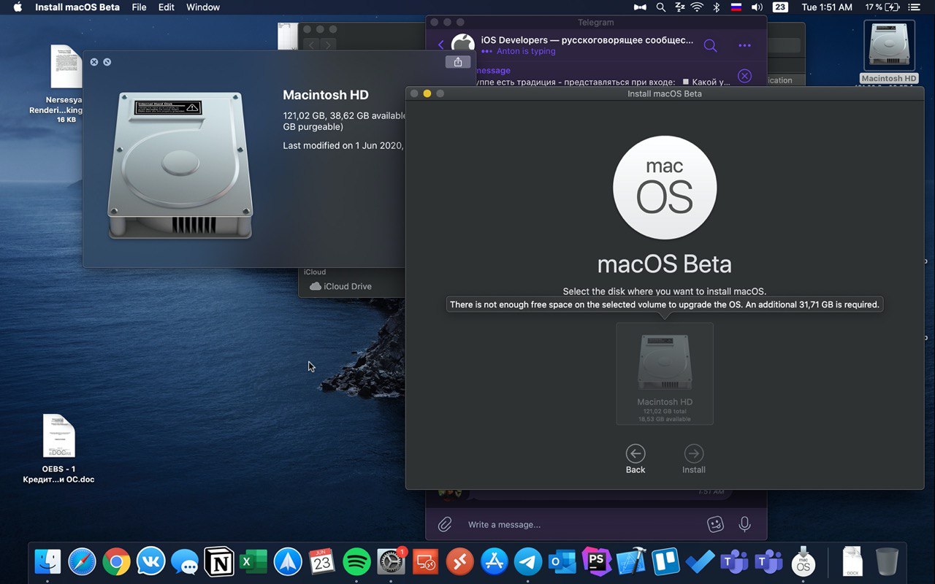Open the VK app in the Dock
Viewport: 935px width, 584px height.
150,561
